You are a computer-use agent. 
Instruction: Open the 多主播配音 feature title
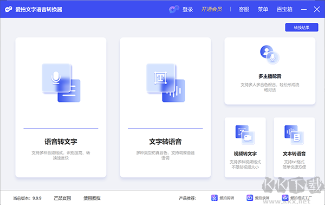270,76
